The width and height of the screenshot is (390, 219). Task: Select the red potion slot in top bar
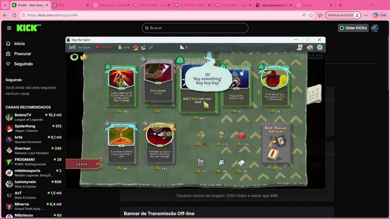(136, 47)
